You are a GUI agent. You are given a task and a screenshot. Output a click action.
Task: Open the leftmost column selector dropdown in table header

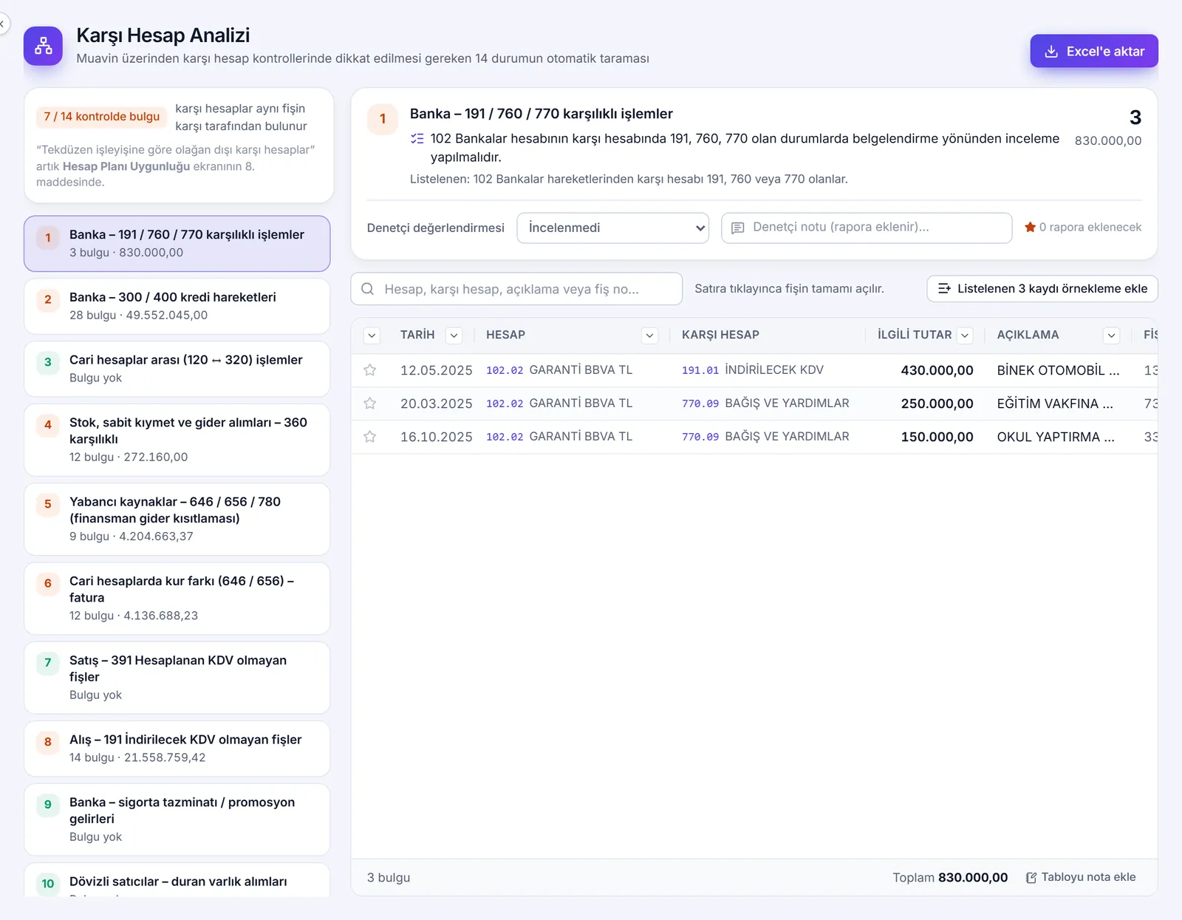coord(372,335)
